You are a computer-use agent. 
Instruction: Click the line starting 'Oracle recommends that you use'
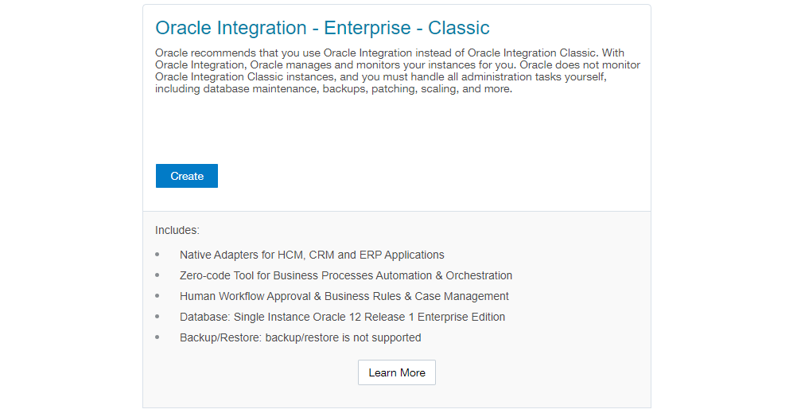[390, 53]
